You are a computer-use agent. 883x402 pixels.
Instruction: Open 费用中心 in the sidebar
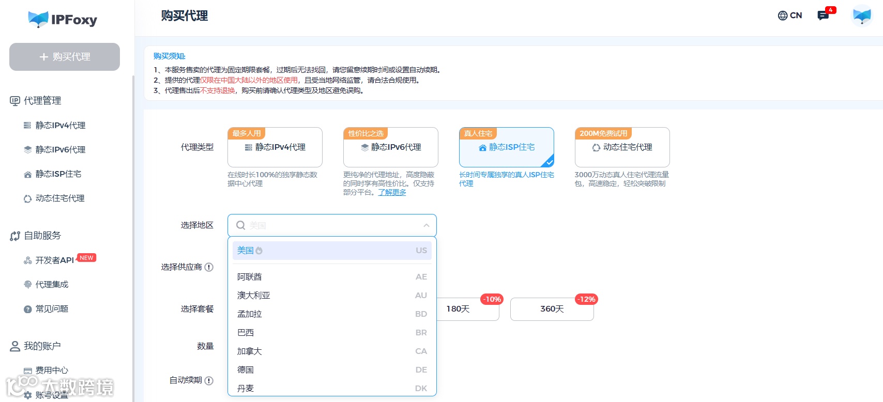click(x=46, y=370)
